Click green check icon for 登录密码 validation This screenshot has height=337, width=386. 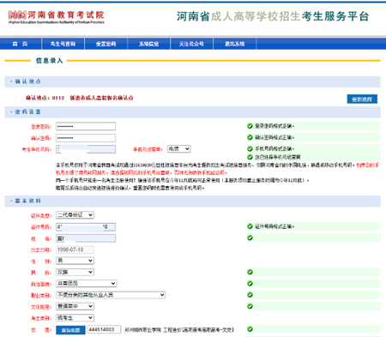250,126
